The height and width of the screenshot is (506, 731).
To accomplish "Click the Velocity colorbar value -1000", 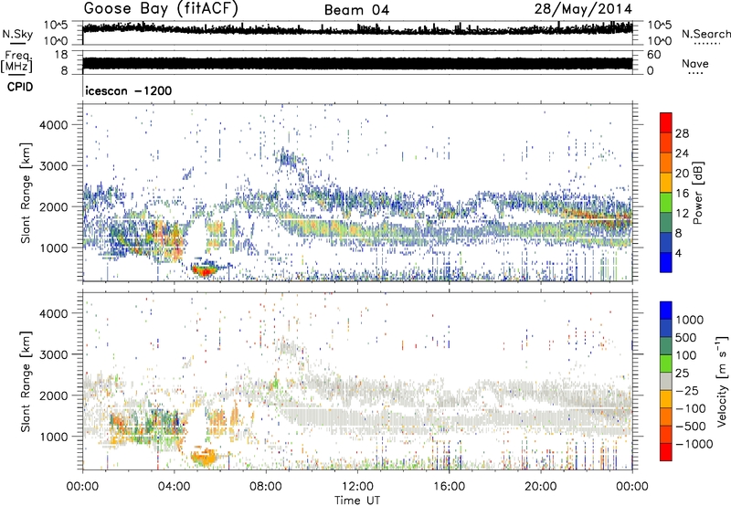I will 694,444.
